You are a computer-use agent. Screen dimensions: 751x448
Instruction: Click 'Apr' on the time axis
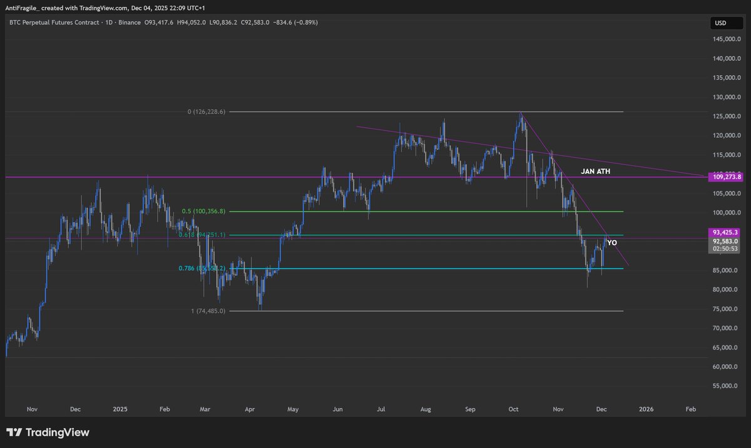(x=250, y=409)
